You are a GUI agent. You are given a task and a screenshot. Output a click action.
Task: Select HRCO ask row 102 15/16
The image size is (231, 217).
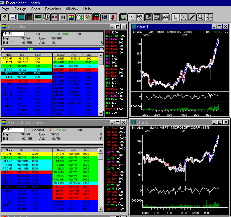coord(75,187)
